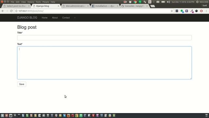Open the red 'O' extension icon
Screen dimensions: 209x118
pyautogui.click(x=201, y=11)
